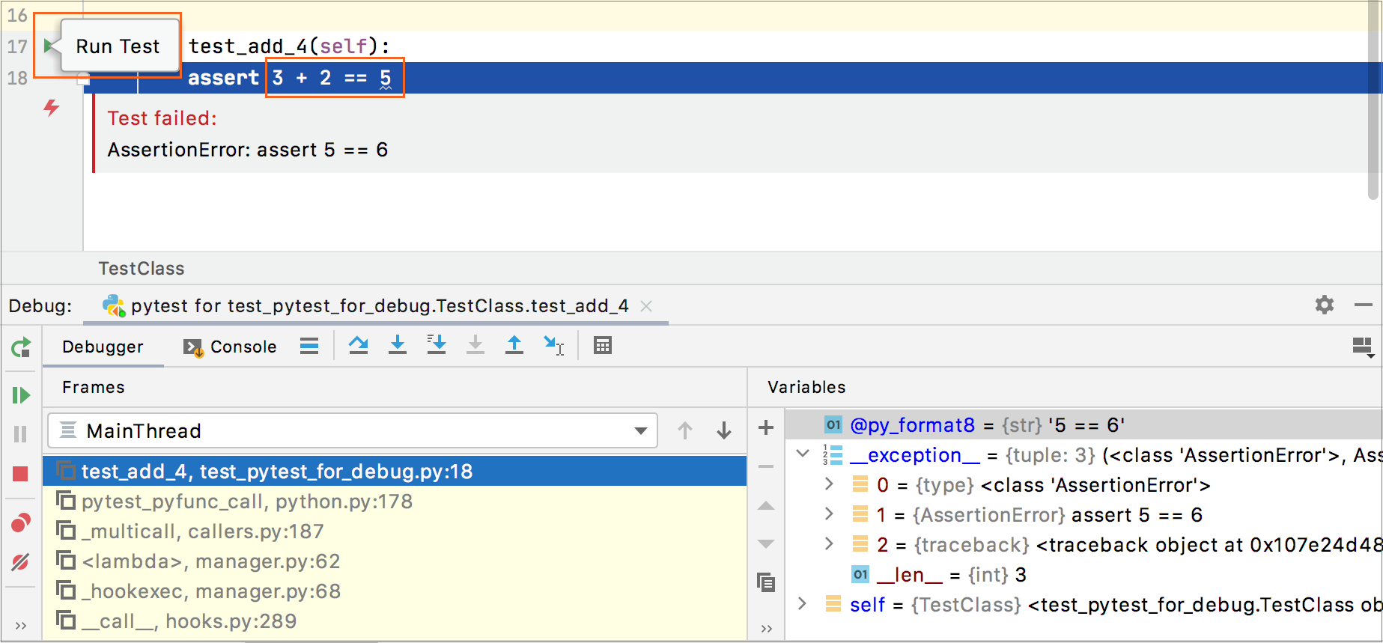Stop the debug session
The height and width of the screenshot is (643, 1383).
point(20,474)
